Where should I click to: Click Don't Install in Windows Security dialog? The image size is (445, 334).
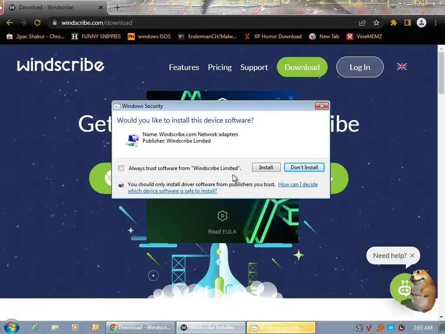coord(304,167)
